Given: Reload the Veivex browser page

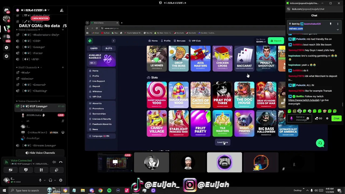Looking at the screenshot, I should coord(97,28).
